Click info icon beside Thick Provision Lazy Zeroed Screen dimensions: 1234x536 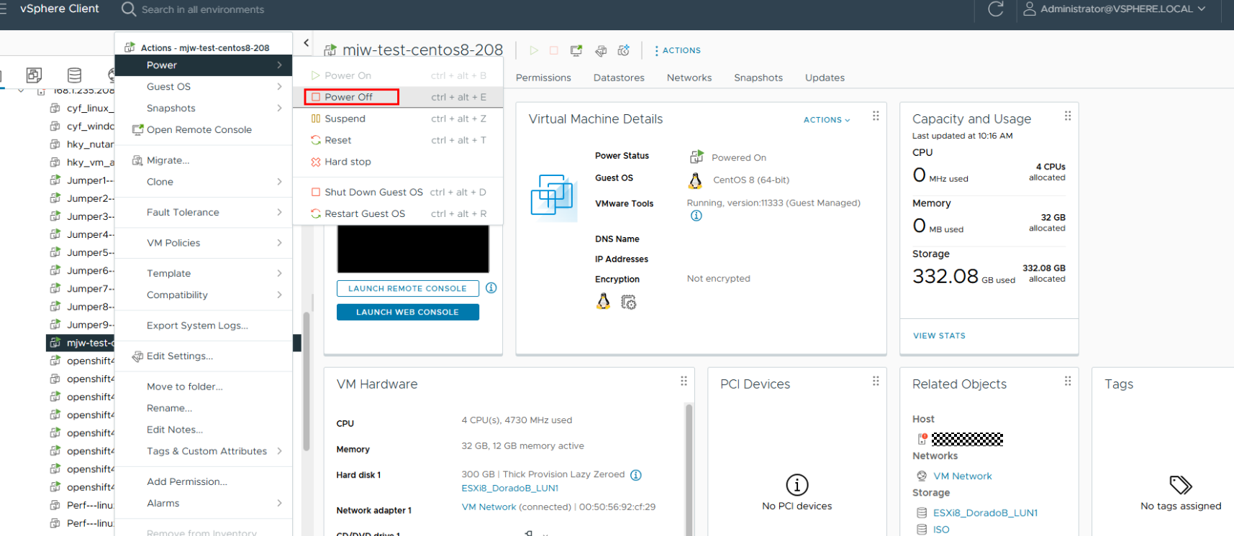(x=636, y=475)
